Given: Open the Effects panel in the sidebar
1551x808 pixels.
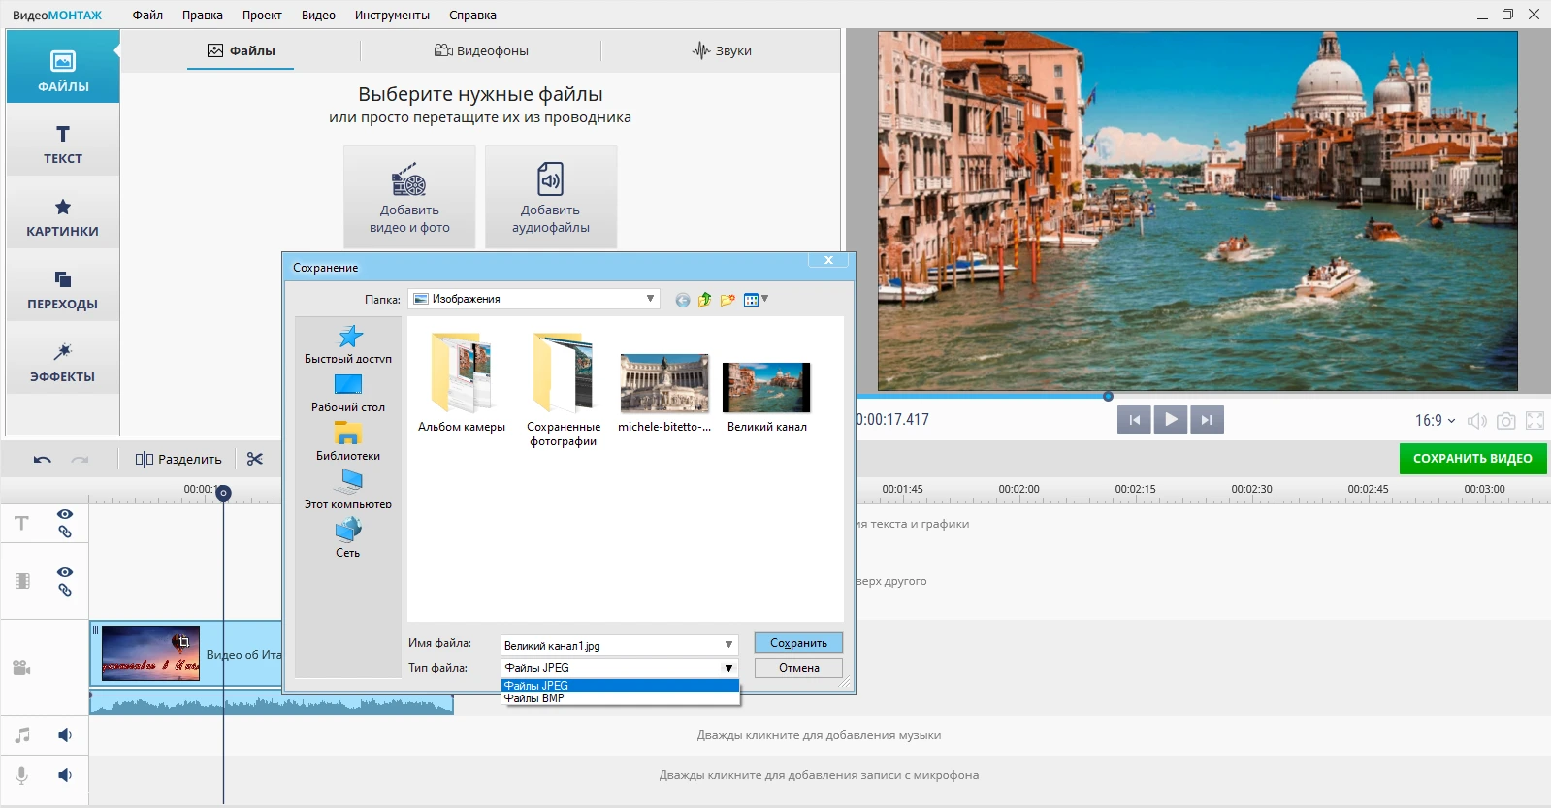Looking at the screenshot, I should point(63,362).
